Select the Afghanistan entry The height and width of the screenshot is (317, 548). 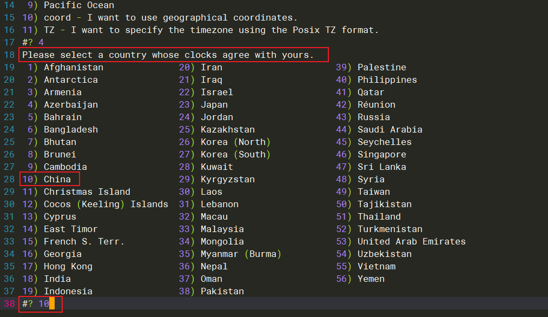point(73,68)
